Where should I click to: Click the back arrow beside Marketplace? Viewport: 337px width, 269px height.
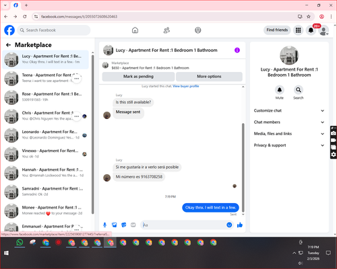pos(9,45)
